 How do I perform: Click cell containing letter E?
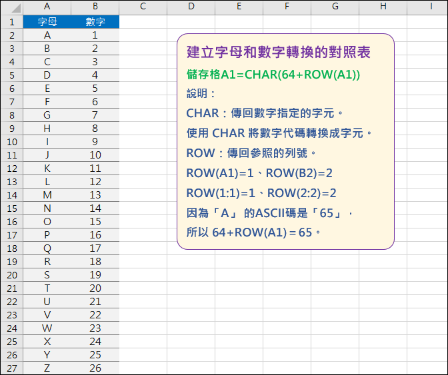pyautogui.click(x=47, y=89)
